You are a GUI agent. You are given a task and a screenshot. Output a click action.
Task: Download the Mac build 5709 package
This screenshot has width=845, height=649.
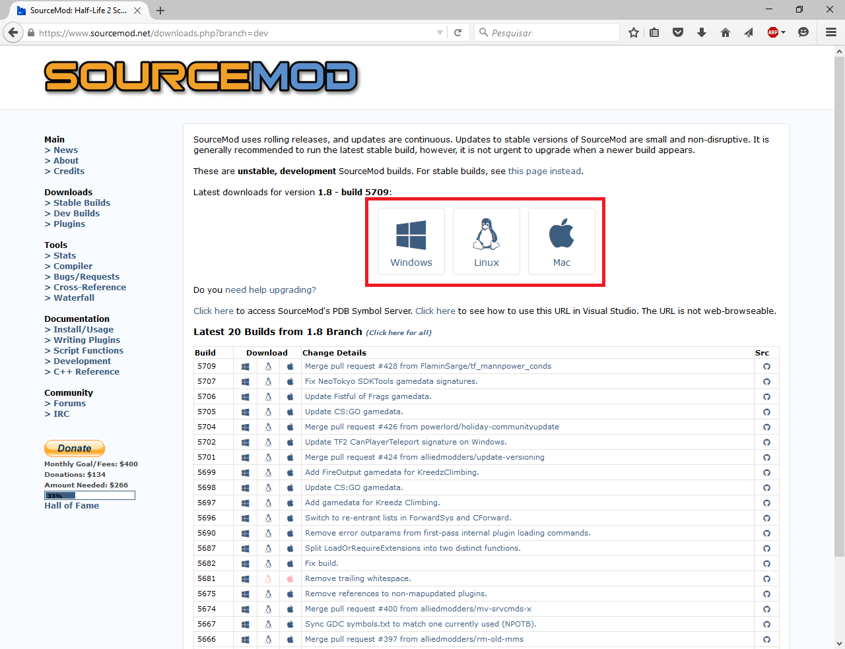tap(290, 367)
